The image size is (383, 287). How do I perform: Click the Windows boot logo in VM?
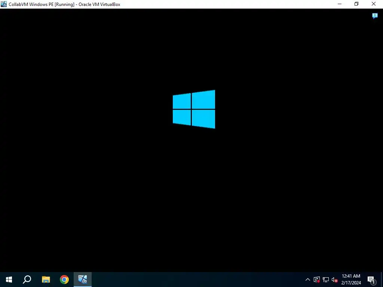[194, 109]
